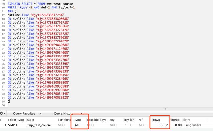Screen dimensions: 213x131
Task: Click the type column header
Action: tap(78, 120)
